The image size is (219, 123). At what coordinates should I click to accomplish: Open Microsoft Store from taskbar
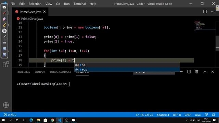(x=46, y=120)
